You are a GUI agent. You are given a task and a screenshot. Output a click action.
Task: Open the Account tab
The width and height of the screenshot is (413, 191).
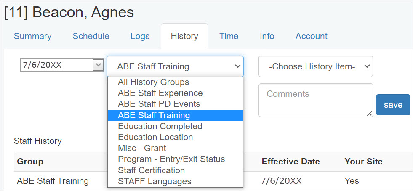(x=311, y=36)
